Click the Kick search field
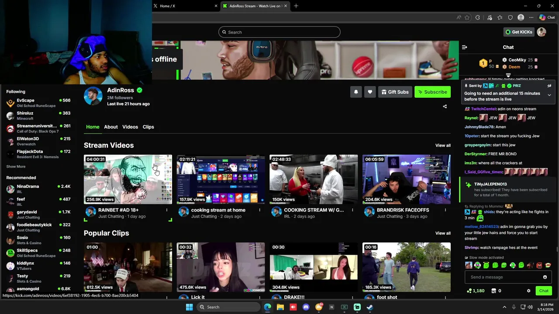 (279, 32)
